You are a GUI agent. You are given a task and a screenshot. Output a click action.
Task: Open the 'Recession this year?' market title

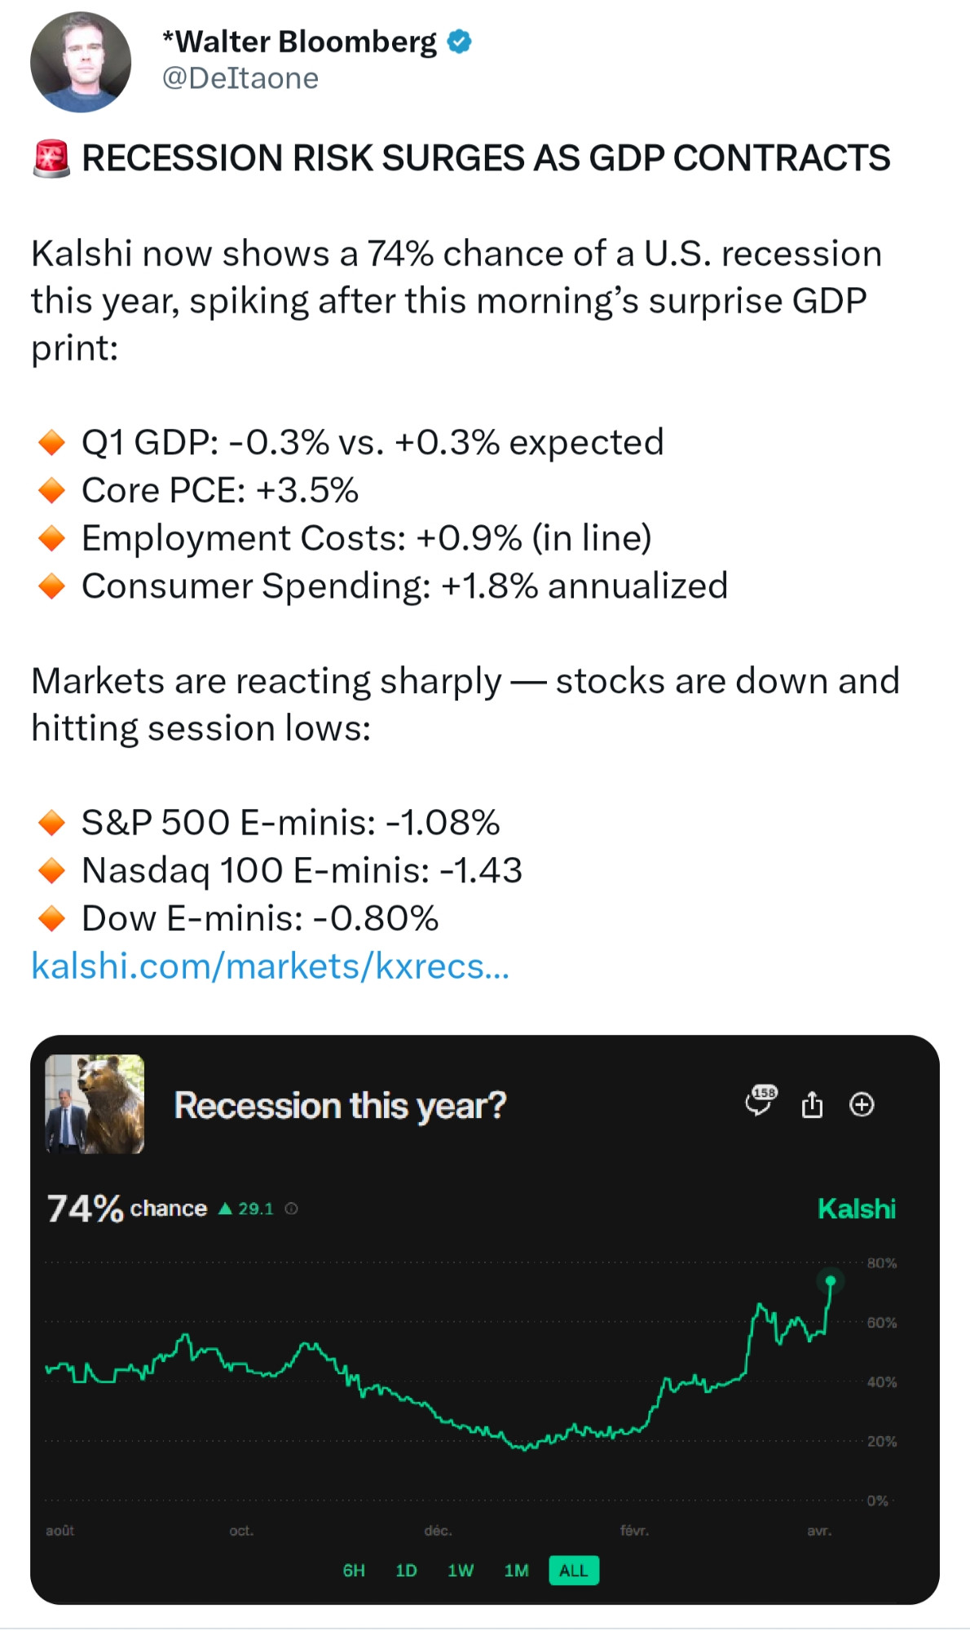340,1106
